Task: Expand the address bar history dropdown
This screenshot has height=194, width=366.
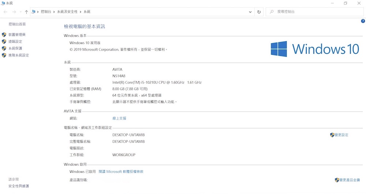Action: (250, 12)
